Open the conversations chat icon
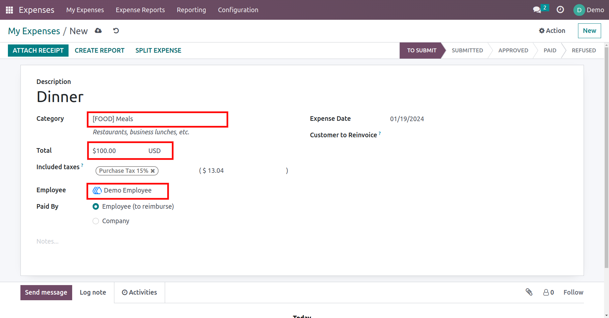Image resolution: width=609 pixels, height=318 pixels. [x=537, y=10]
